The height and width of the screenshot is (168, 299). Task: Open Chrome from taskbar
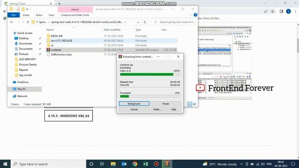(x=135, y=164)
